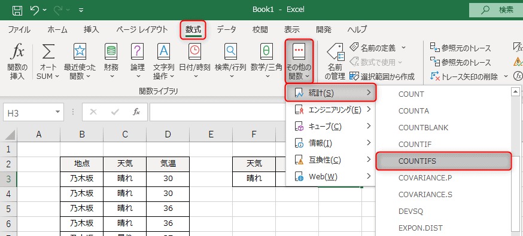The height and width of the screenshot is (236, 523).
Task: Click the formula bar confirm check icon
Action: tap(115, 112)
